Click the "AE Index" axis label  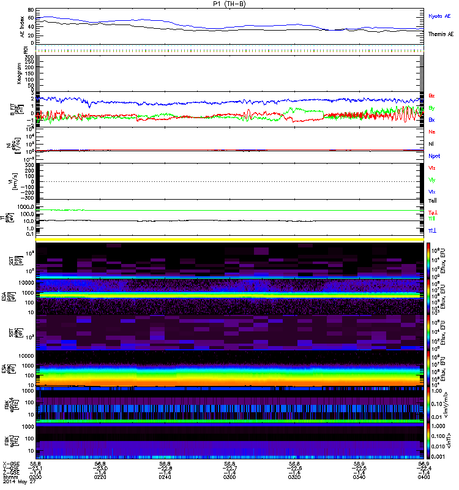click(22, 26)
